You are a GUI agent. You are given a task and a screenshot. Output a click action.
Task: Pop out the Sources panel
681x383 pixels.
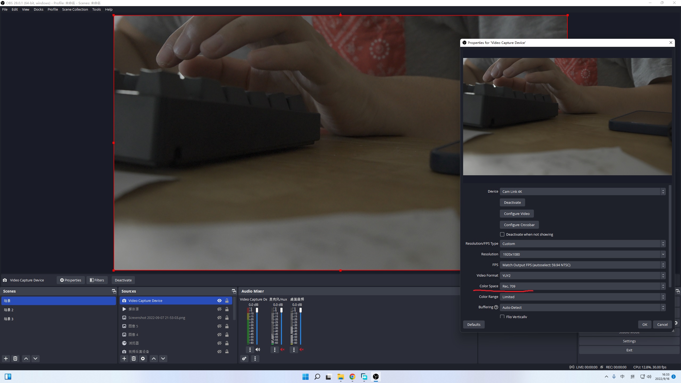coord(234,291)
